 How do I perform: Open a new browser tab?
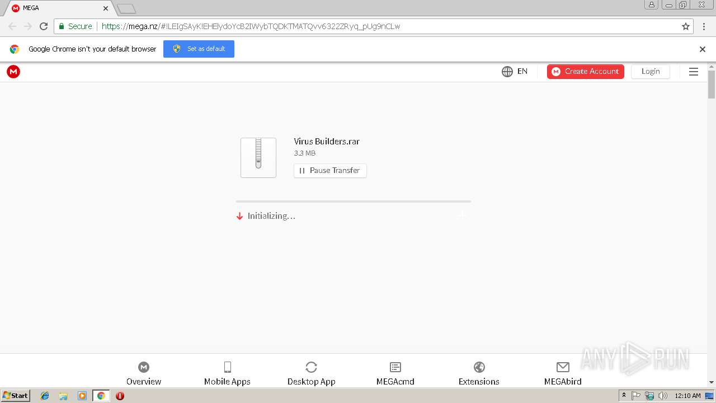(x=126, y=8)
